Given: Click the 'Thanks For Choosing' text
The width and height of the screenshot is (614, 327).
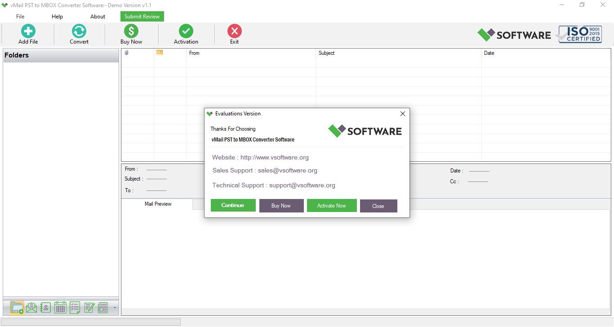Looking at the screenshot, I should [233, 129].
